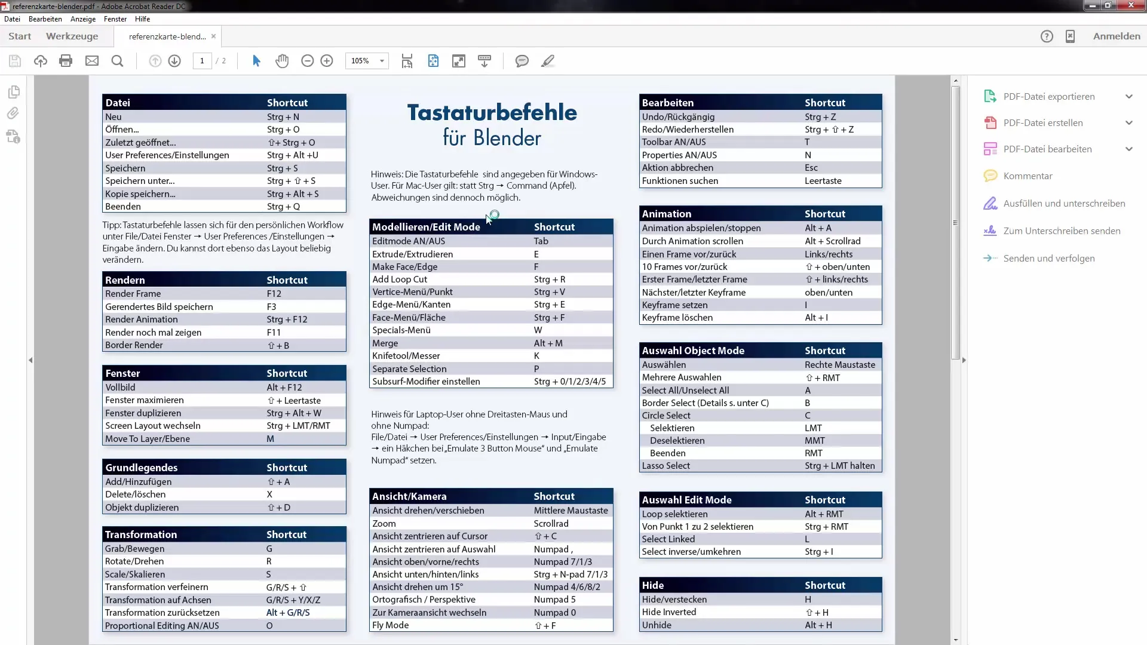Click the Modellieren/Edit Mode table header
Screen dimensions: 1147x645
pyautogui.click(x=491, y=227)
